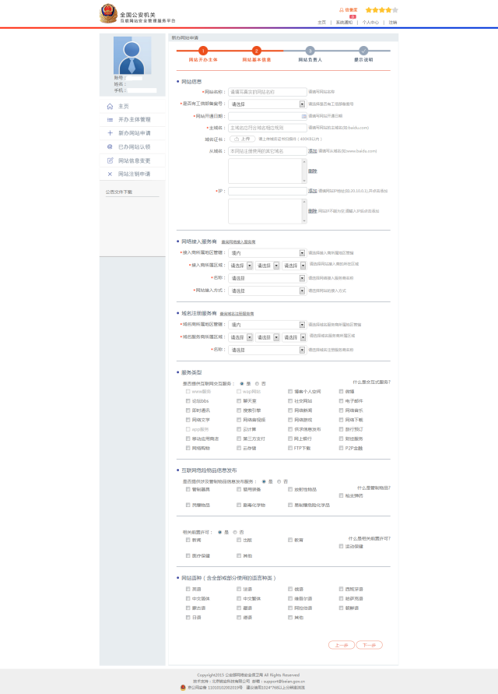498x694 pixels.
Task: Click the X icon beside 网站注销申请
Action: 110,174
